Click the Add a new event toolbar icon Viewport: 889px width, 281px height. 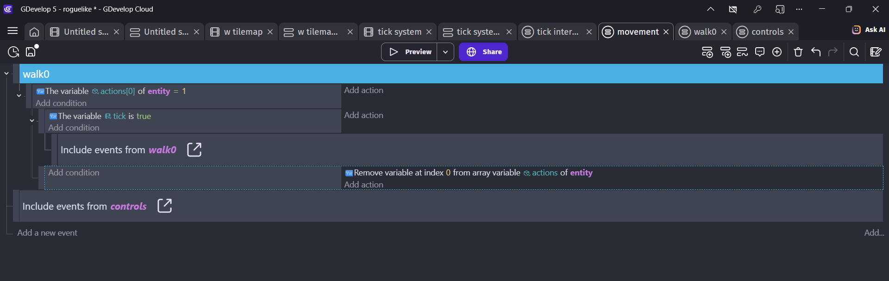(707, 52)
